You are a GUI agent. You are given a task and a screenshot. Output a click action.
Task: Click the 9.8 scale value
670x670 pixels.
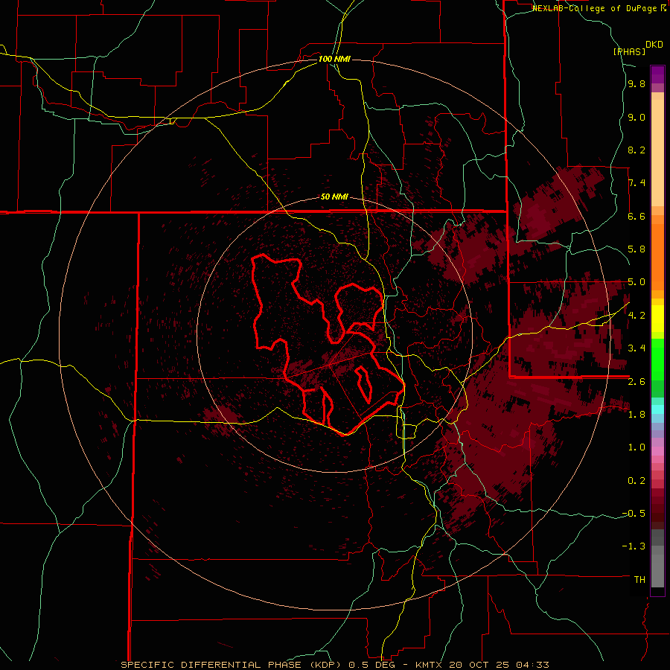tap(636, 84)
